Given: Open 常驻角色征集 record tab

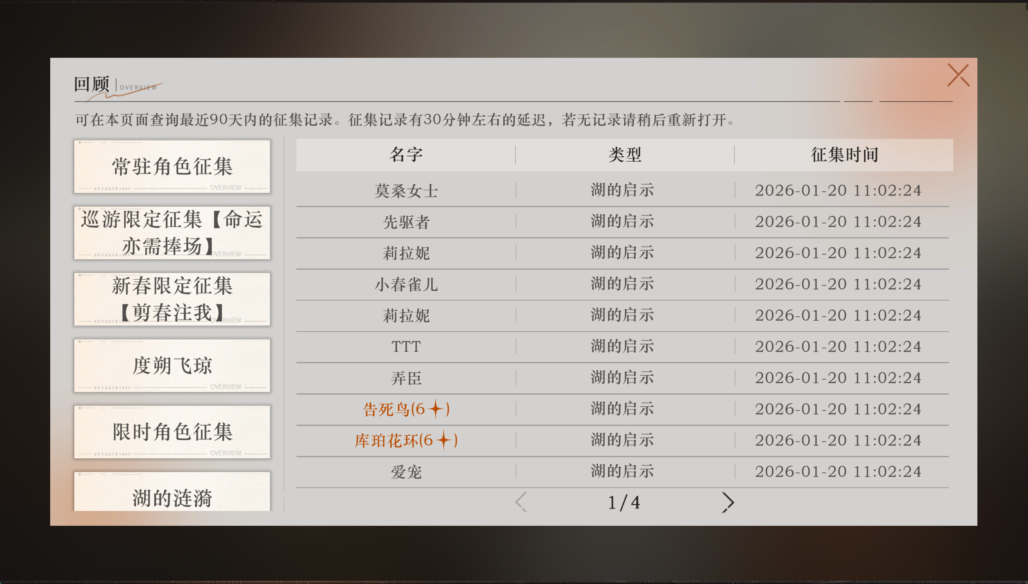Looking at the screenshot, I should pyautogui.click(x=172, y=167).
